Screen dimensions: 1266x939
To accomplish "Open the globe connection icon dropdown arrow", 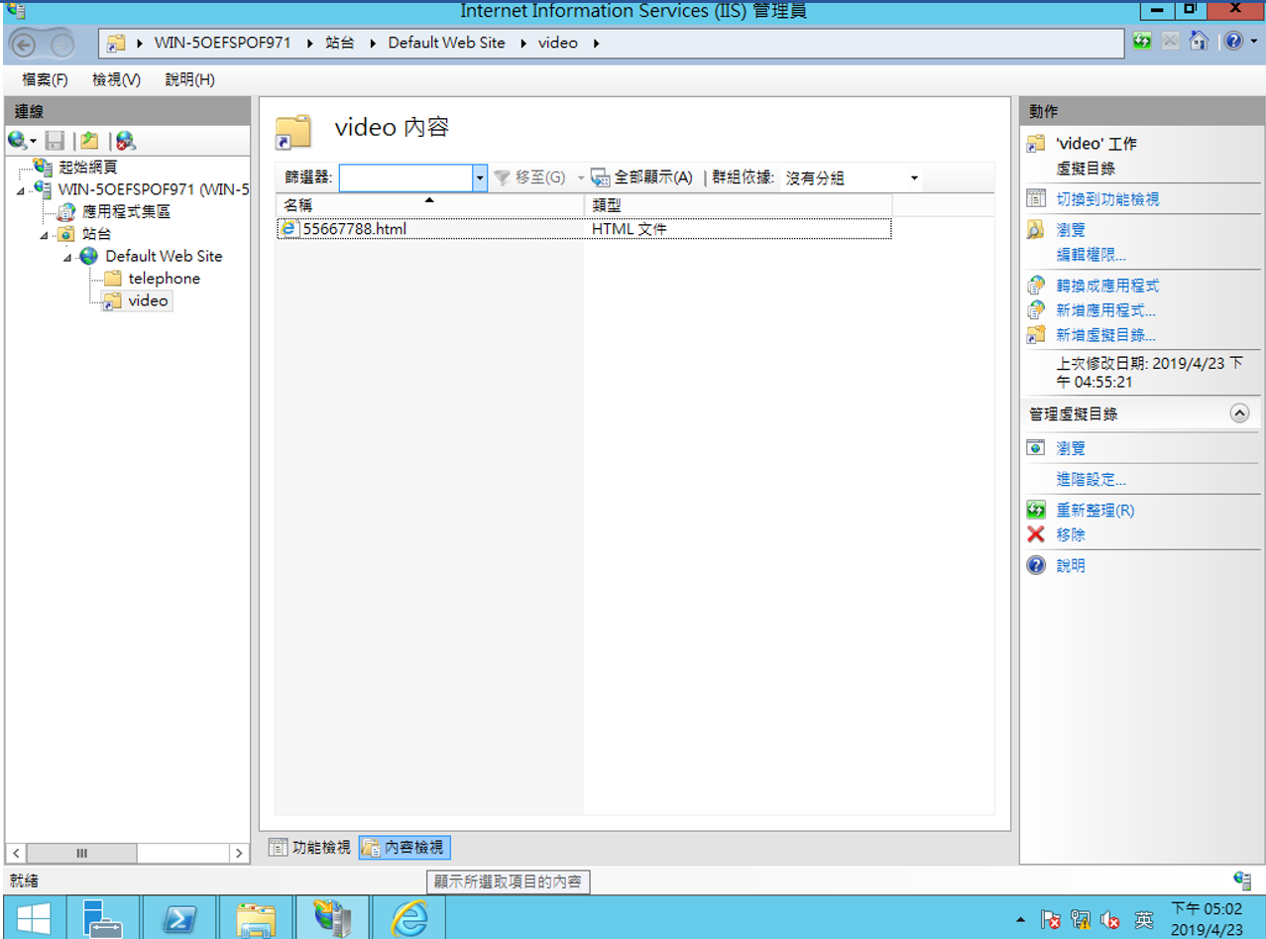I will pos(33,142).
